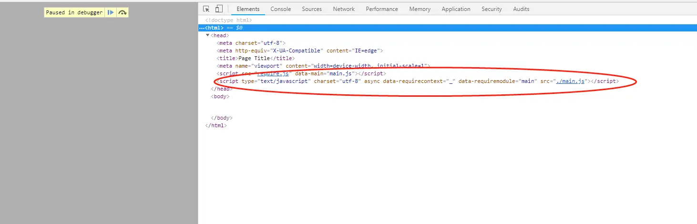Viewport: 697px width, 224px height.
Task: Select the meta viewport element line
Action: [324, 66]
